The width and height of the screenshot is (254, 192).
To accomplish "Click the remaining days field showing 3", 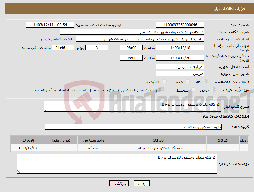I will [97, 48].
